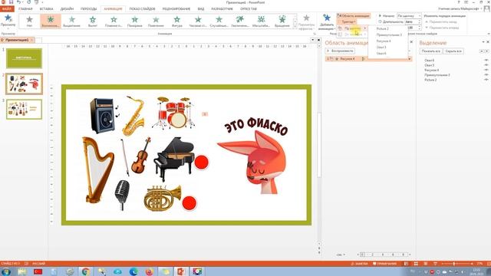The width and height of the screenshot is (491, 276).
Task: Click the Воспроизвести button in animation pane
Action: pyautogui.click(x=340, y=51)
